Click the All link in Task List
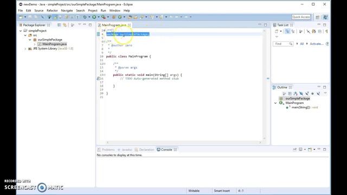 [x=301, y=44]
